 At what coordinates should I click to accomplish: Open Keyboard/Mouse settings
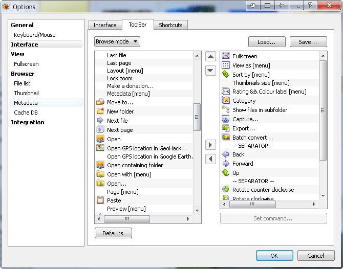[x=35, y=35]
